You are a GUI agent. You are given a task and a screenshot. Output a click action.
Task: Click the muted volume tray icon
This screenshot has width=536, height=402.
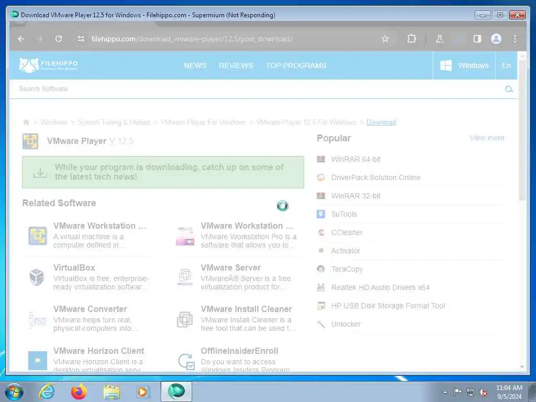point(483,393)
